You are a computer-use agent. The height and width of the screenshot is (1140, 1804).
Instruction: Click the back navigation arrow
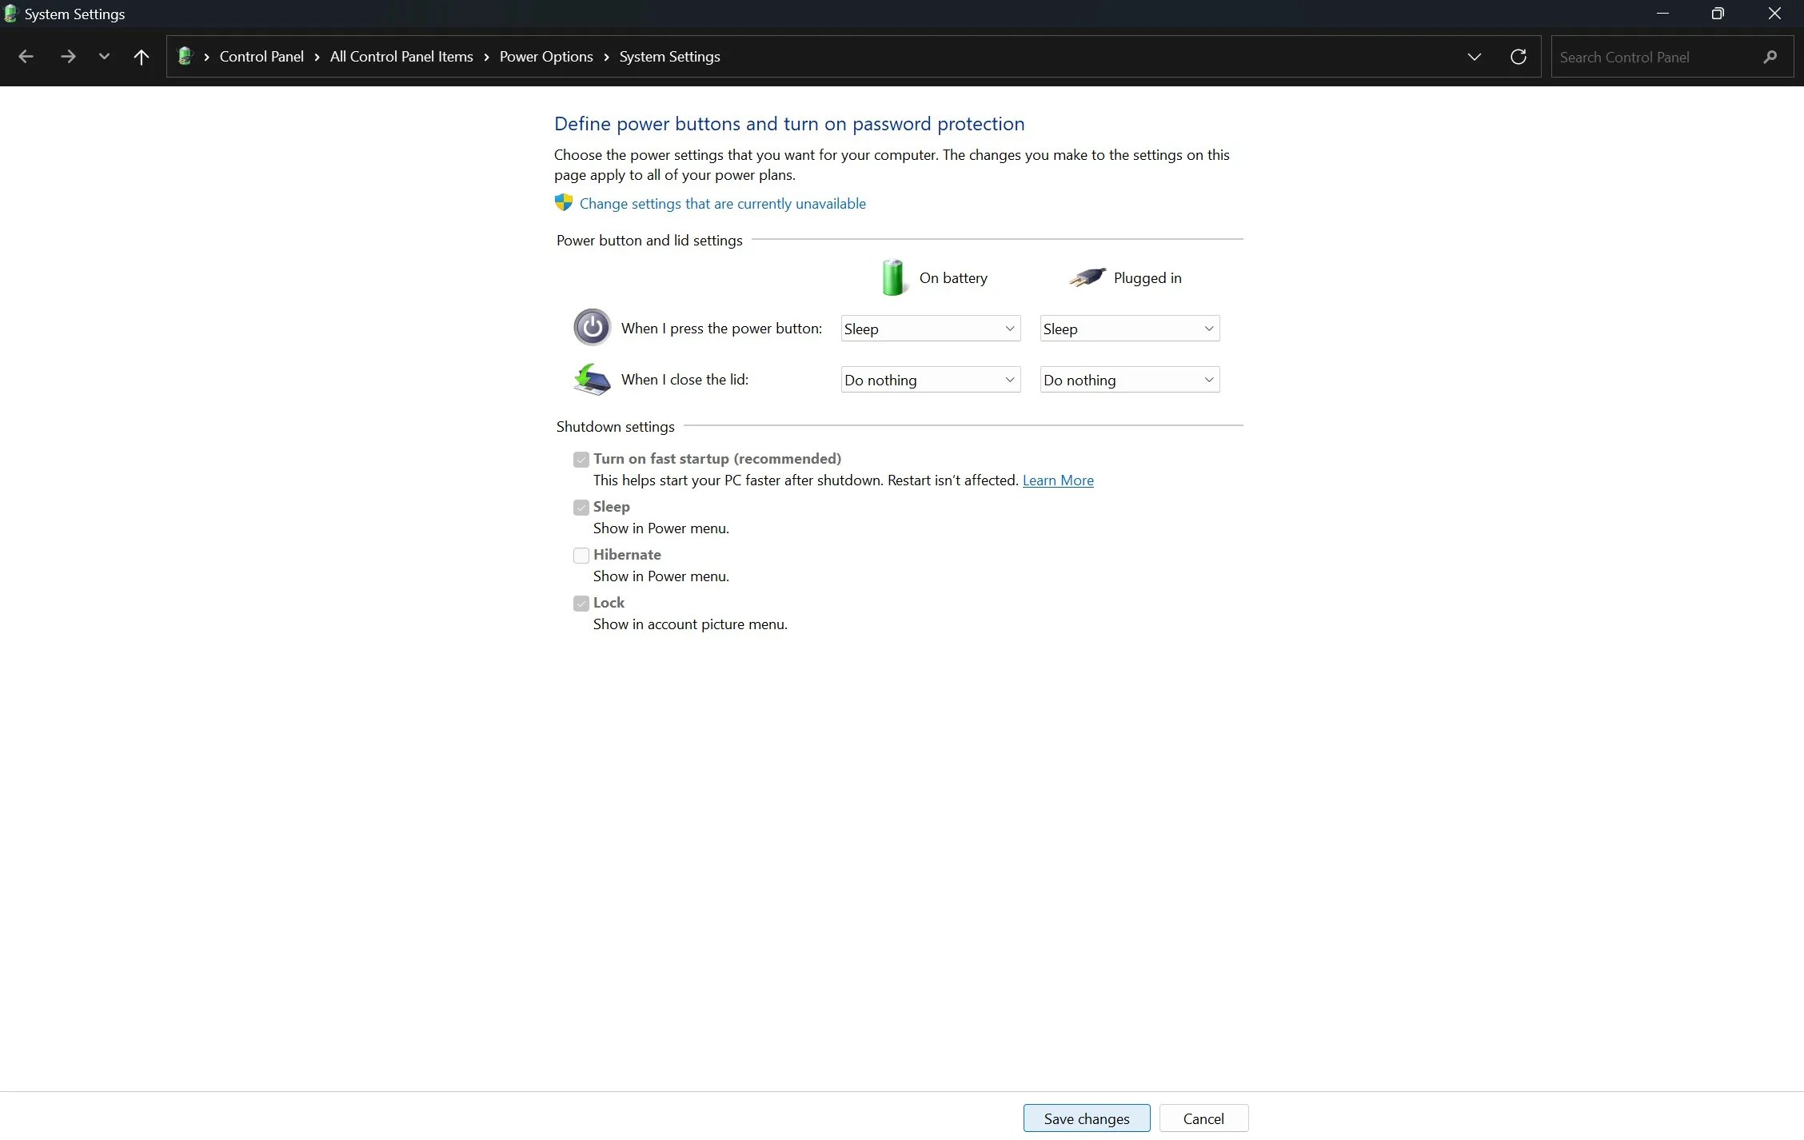pyautogui.click(x=26, y=56)
